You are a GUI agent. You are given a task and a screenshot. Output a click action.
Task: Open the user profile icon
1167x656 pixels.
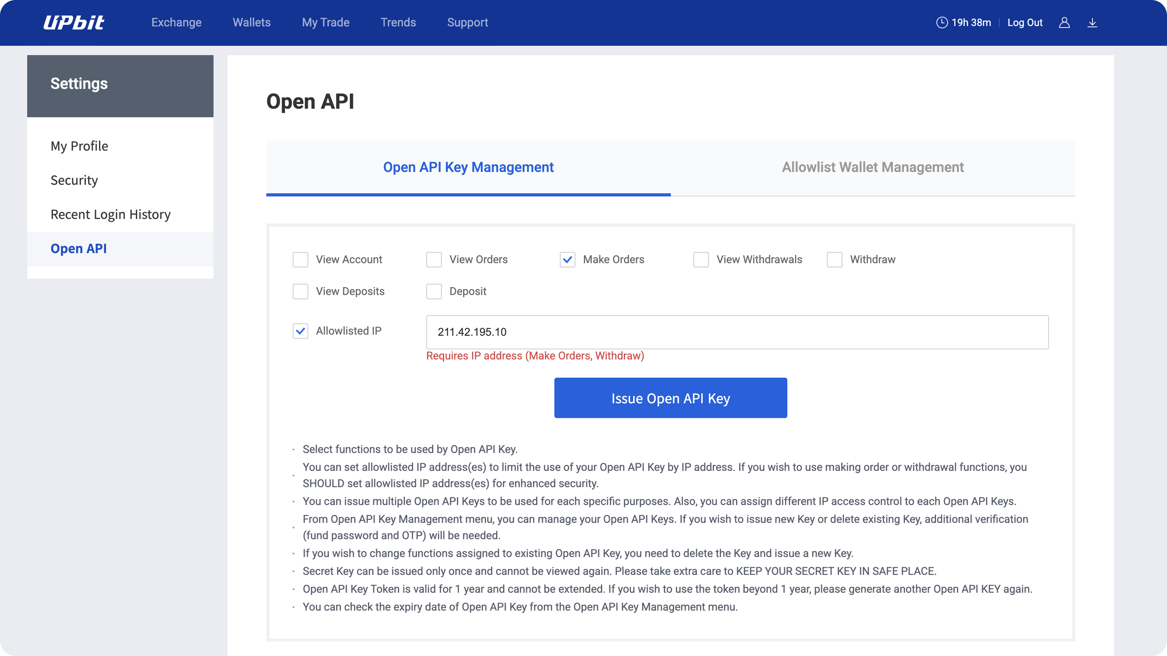[1064, 23]
